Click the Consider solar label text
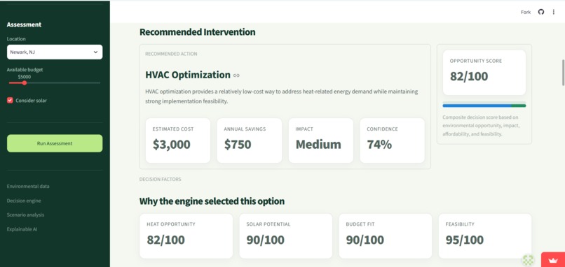 click(31, 101)
